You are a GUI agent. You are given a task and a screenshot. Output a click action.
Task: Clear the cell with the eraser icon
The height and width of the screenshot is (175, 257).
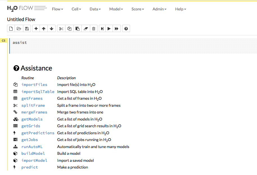[x=86, y=29]
